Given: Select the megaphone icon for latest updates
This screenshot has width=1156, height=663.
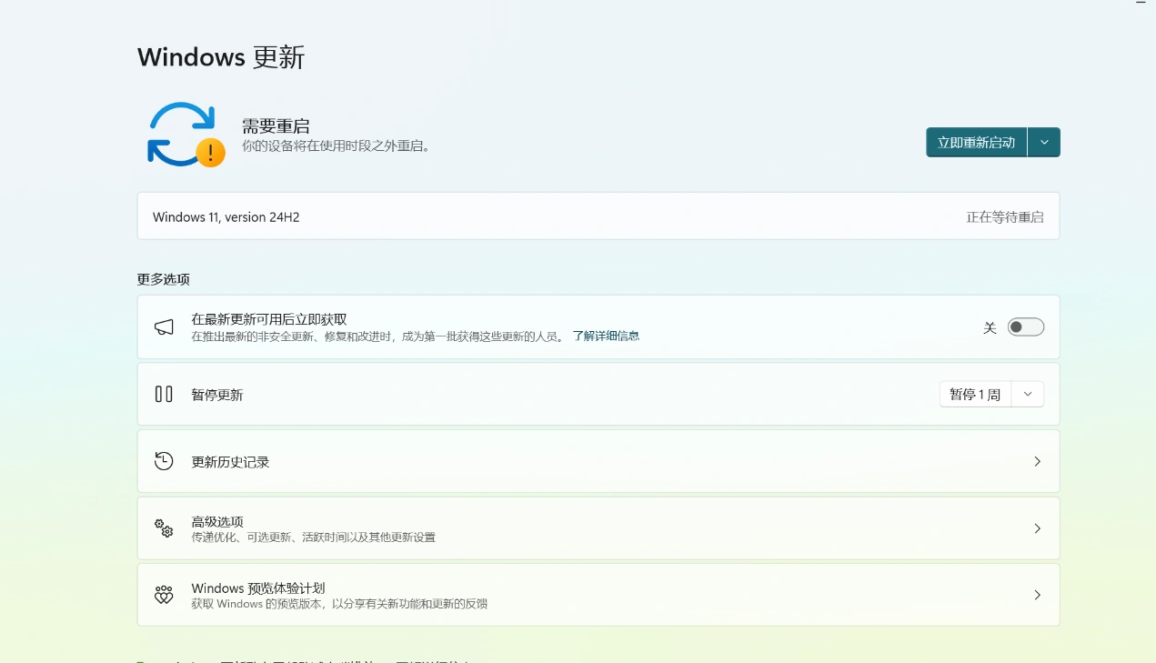Looking at the screenshot, I should pos(164,326).
